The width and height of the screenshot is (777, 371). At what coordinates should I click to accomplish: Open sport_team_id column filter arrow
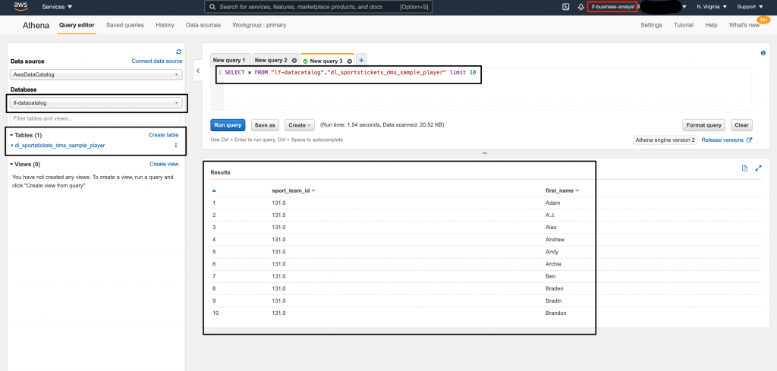(x=313, y=190)
